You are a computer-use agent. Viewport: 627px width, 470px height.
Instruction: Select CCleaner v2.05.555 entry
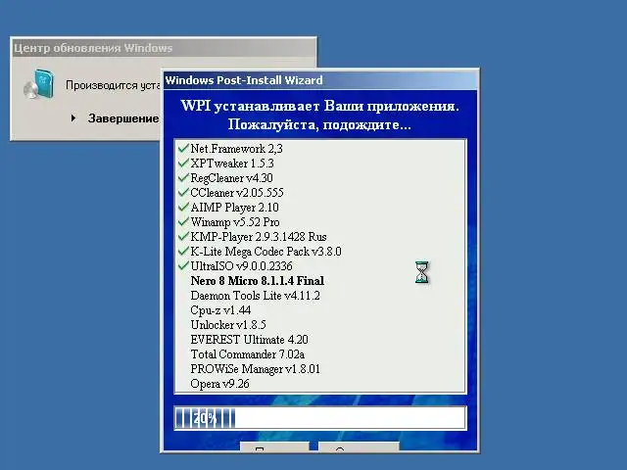pyautogui.click(x=237, y=193)
